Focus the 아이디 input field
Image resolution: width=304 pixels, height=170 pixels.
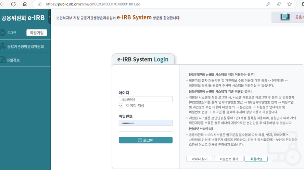pyautogui.click(x=145, y=99)
